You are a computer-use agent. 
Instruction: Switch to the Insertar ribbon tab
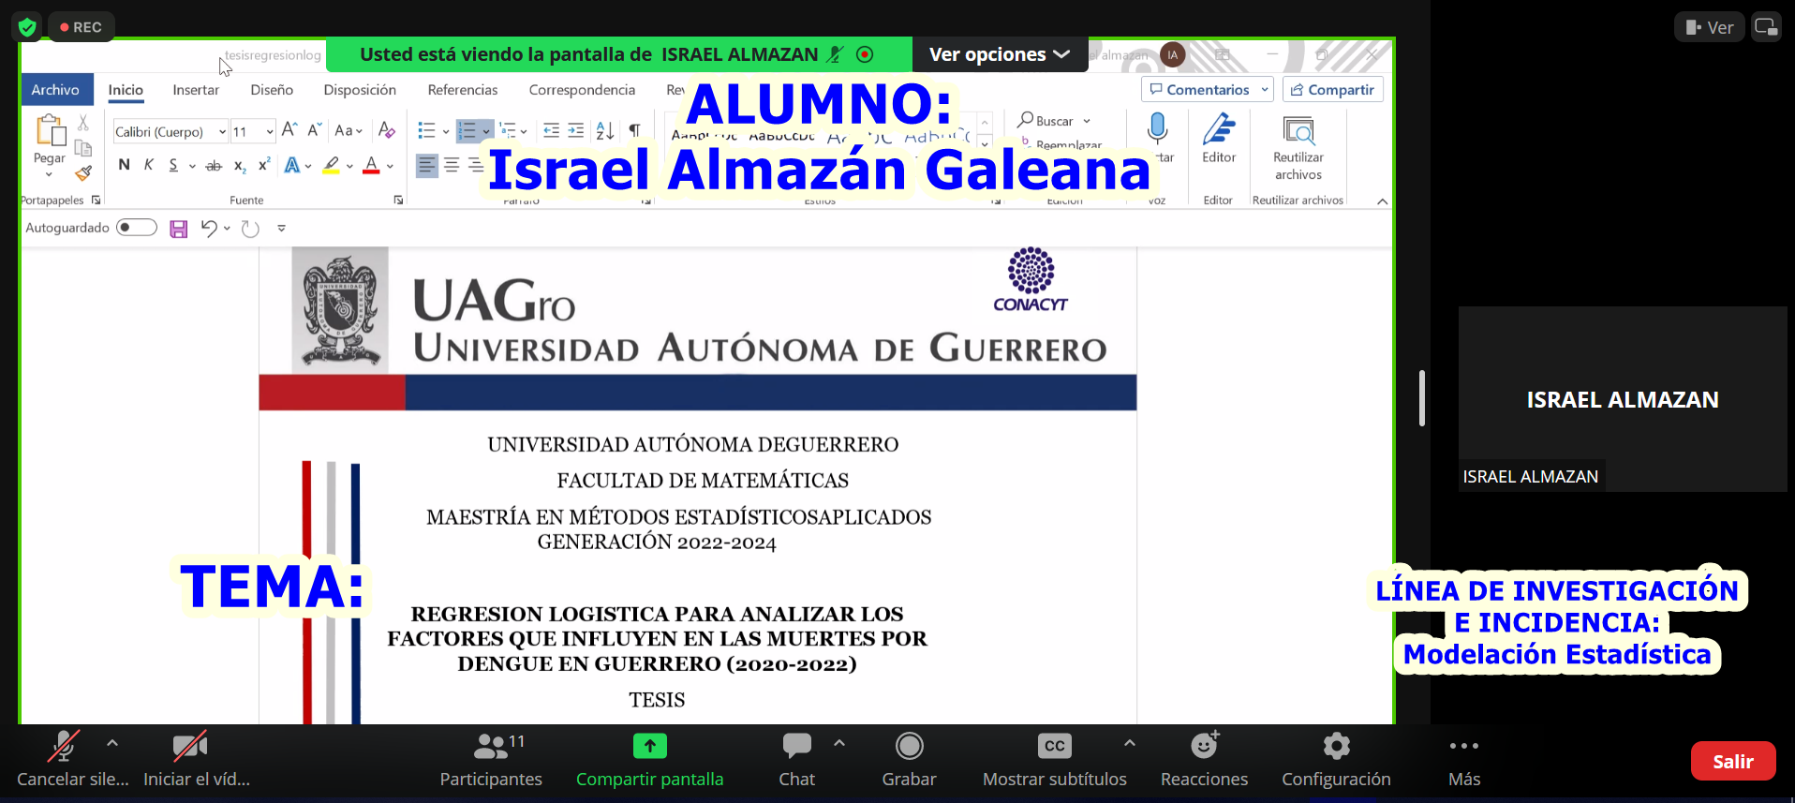(196, 90)
